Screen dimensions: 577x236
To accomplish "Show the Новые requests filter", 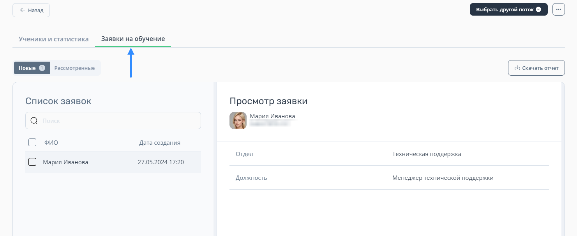I will (27, 68).
